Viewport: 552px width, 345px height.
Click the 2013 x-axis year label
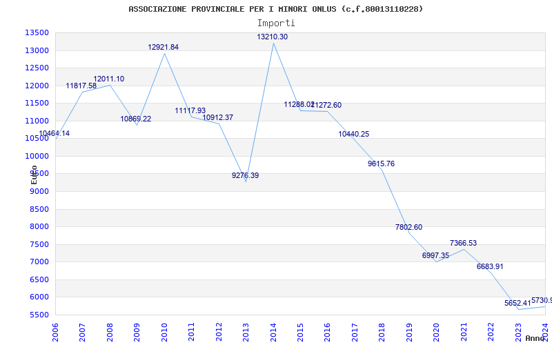coord(246,332)
